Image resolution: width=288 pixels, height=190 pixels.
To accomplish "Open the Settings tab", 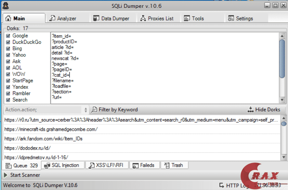I will [240, 18].
